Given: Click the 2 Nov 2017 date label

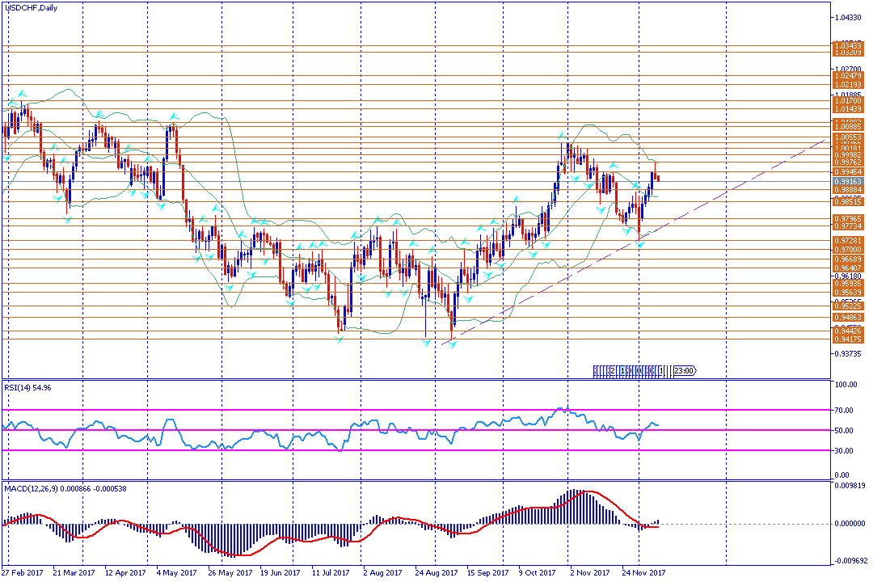Looking at the screenshot, I should pos(588,573).
